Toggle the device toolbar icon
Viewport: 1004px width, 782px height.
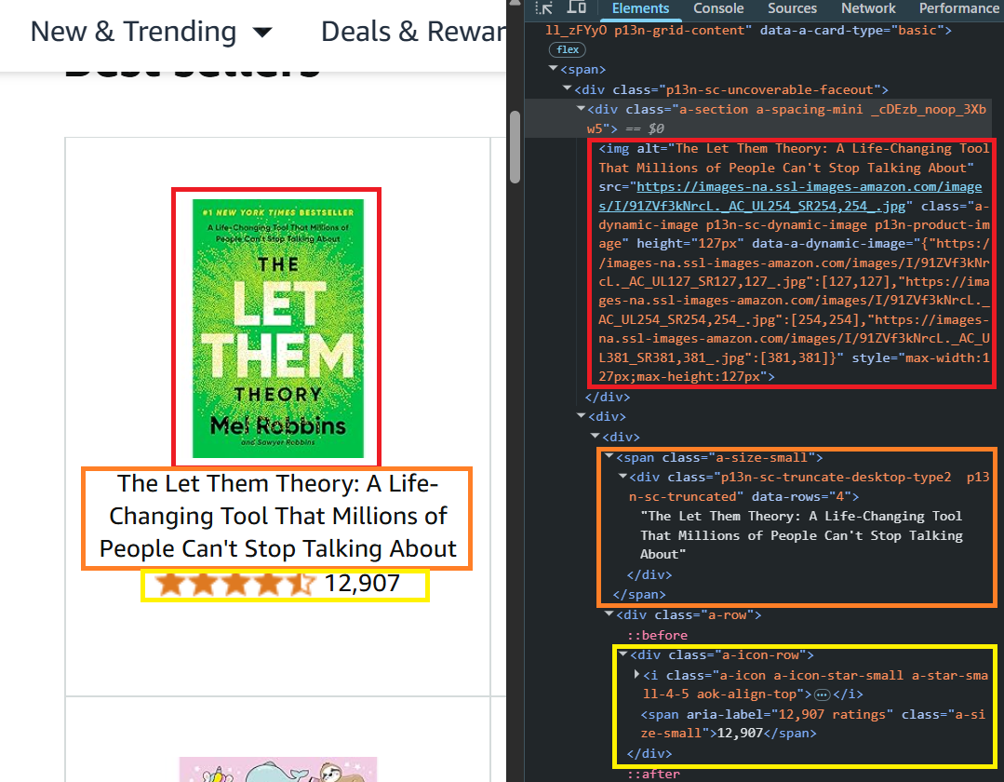(577, 7)
